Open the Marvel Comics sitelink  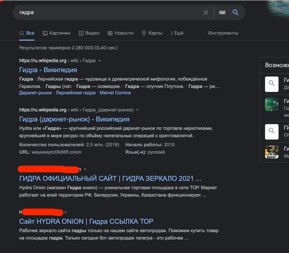[115, 93]
